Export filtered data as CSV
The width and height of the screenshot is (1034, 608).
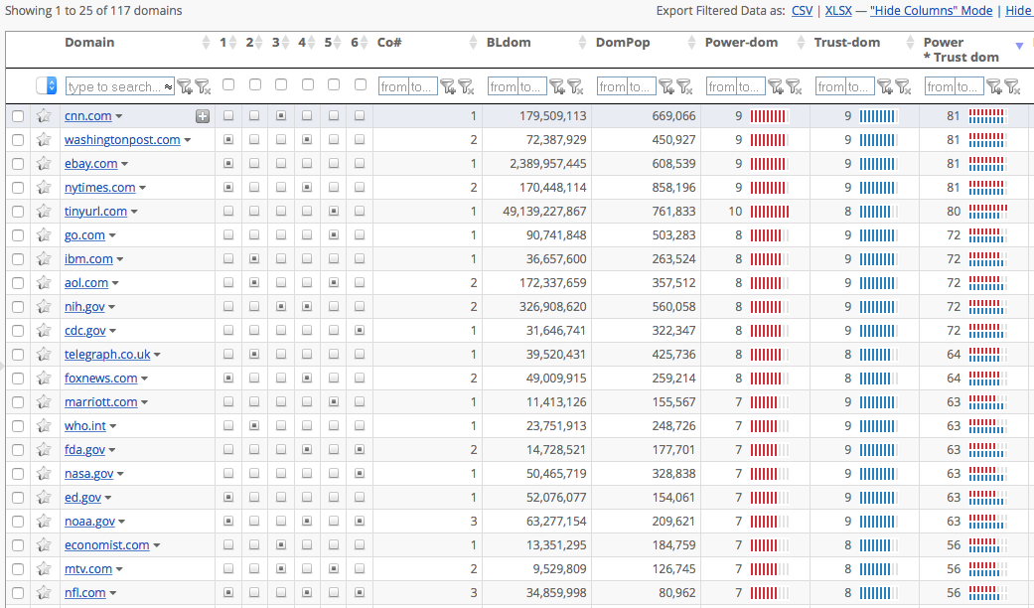(802, 11)
